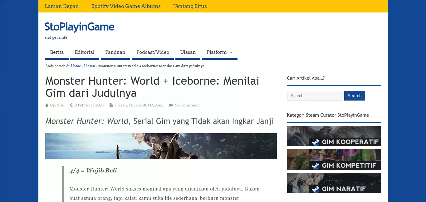Screen dimensions: 426x202
Task: Click the 'and get a life!' tagline
Action: (56, 37)
